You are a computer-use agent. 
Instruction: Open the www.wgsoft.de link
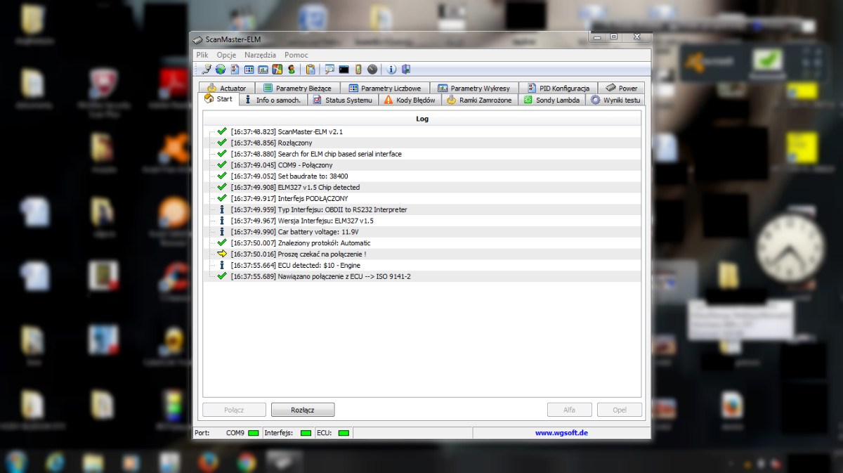click(x=561, y=433)
